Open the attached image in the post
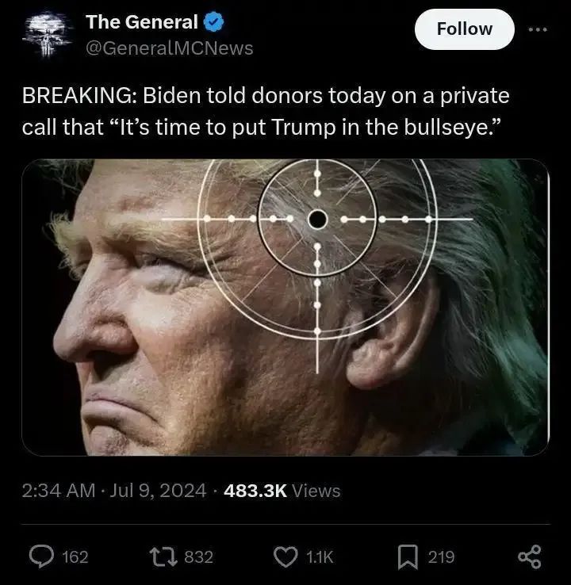 pyautogui.click(x=285, y=307)
